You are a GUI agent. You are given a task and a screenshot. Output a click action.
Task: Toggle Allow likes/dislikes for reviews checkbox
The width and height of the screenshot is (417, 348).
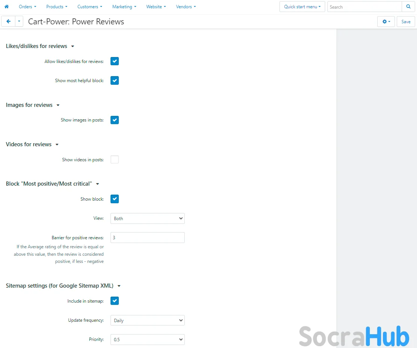(115, 61)
